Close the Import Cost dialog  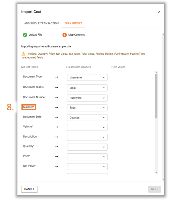[x=159, y=12]
